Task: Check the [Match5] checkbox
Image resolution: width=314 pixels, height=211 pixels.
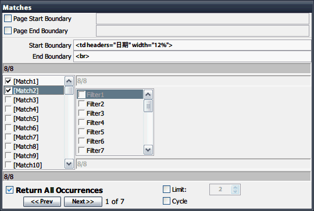Action: click(x=8, y=119)
